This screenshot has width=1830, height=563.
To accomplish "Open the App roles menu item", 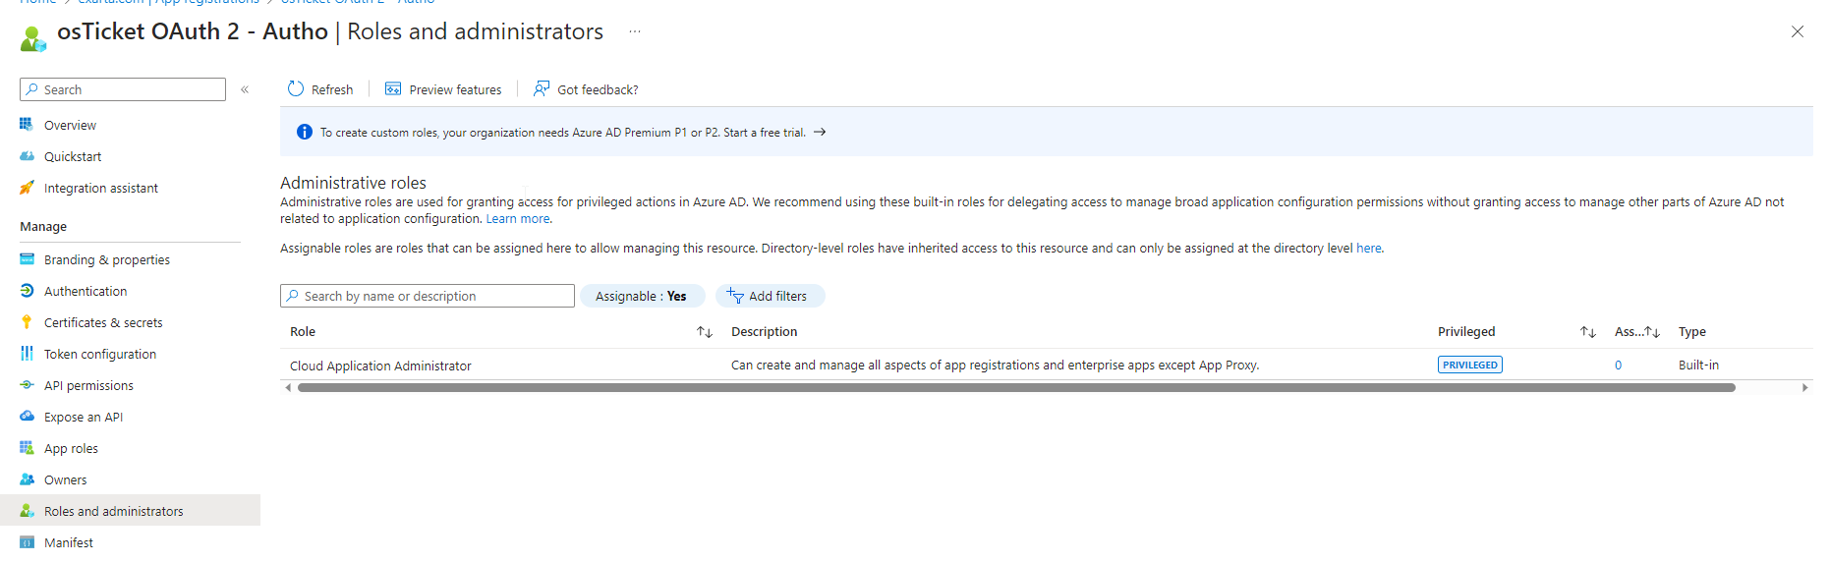I will [71, 448].
